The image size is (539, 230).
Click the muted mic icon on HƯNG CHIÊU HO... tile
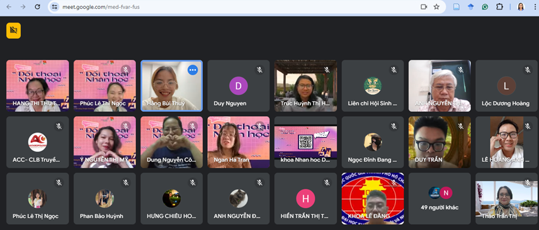(x=193, y=182)
